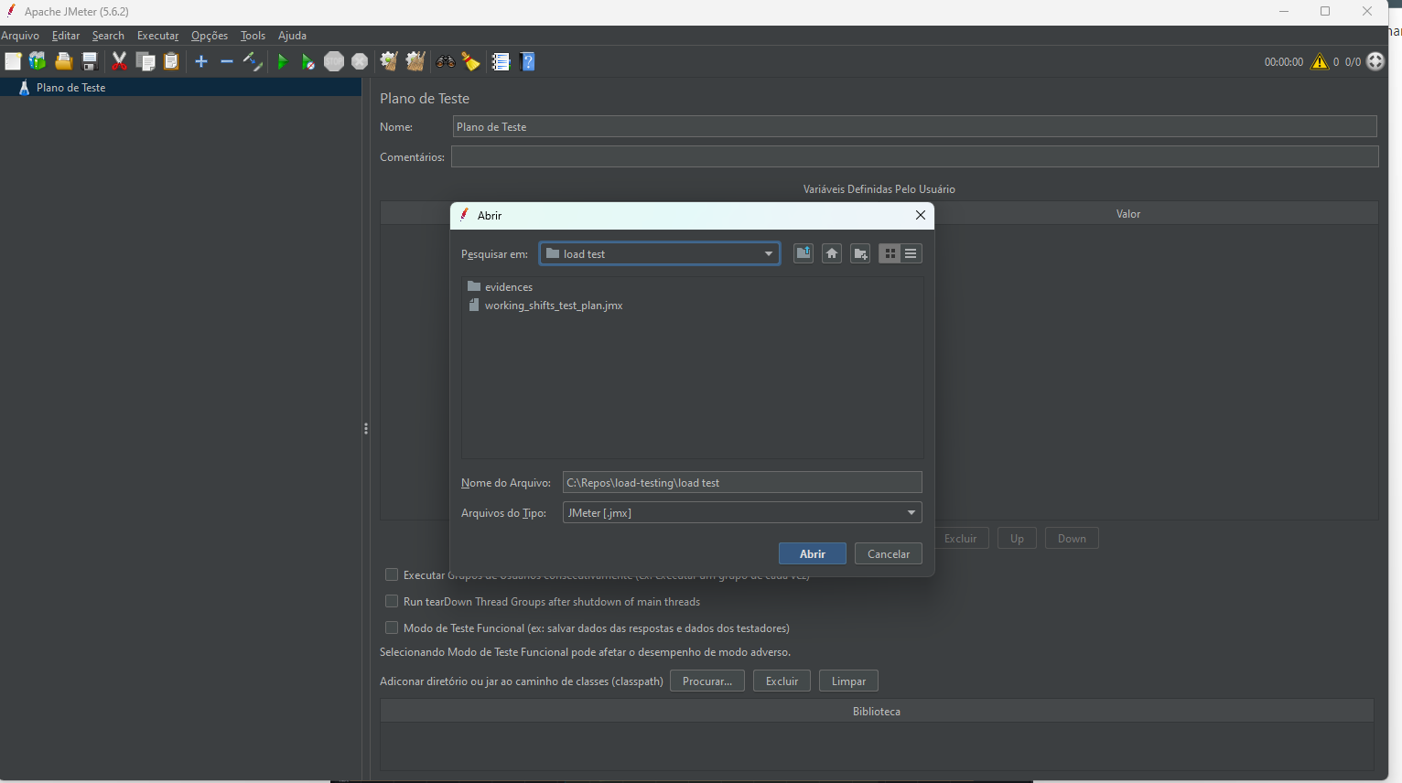
Task: Open the Tools menu
Action: pos(253,36)
